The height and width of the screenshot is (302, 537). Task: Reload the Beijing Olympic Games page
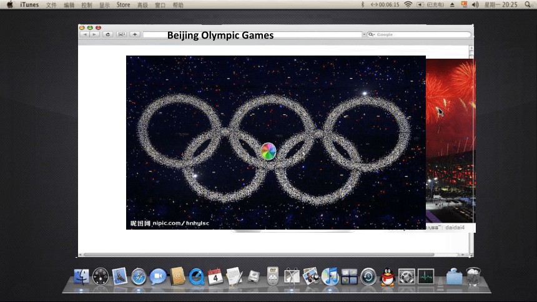tap(108, 34)
